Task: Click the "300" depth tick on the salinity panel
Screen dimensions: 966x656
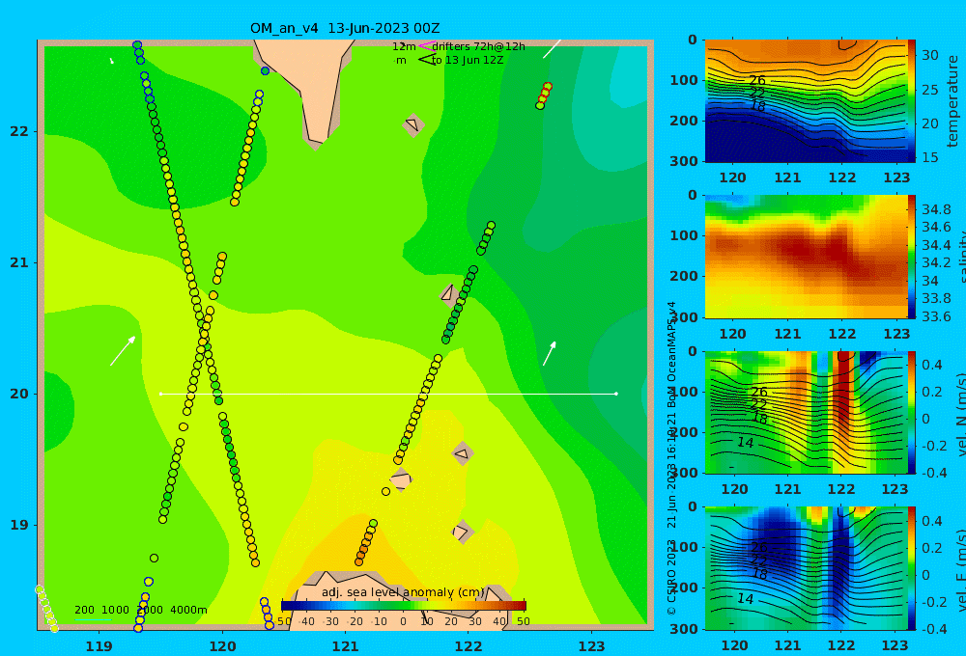Action: pos(684,317)
